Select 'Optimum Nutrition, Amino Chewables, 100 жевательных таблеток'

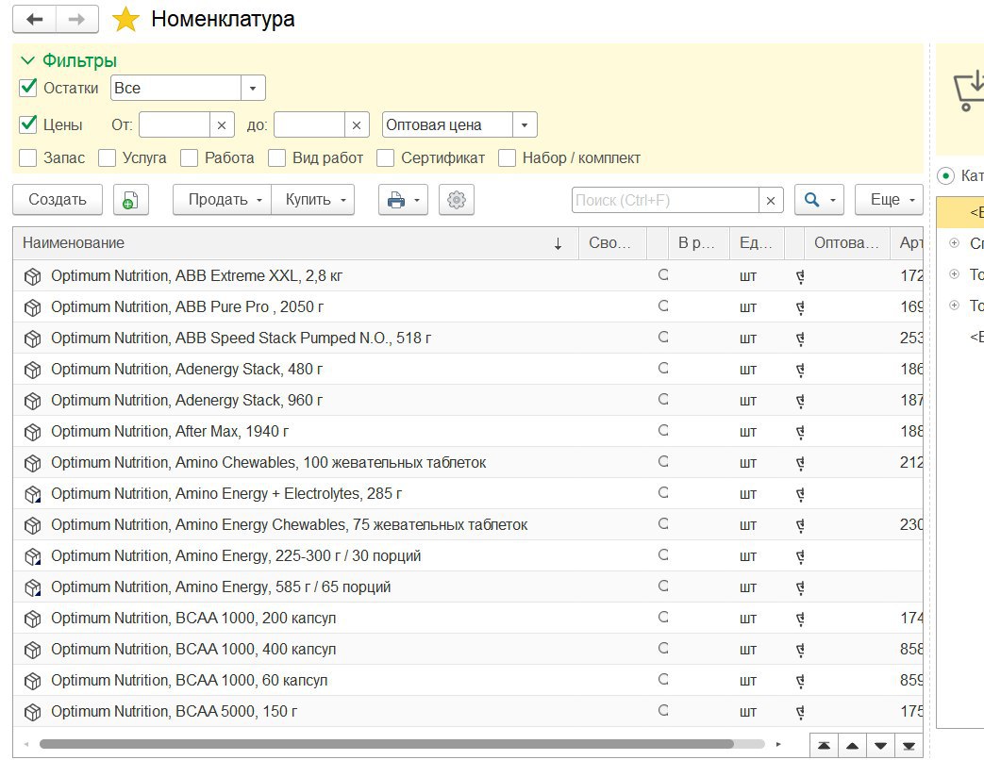[x=269, y=463]
